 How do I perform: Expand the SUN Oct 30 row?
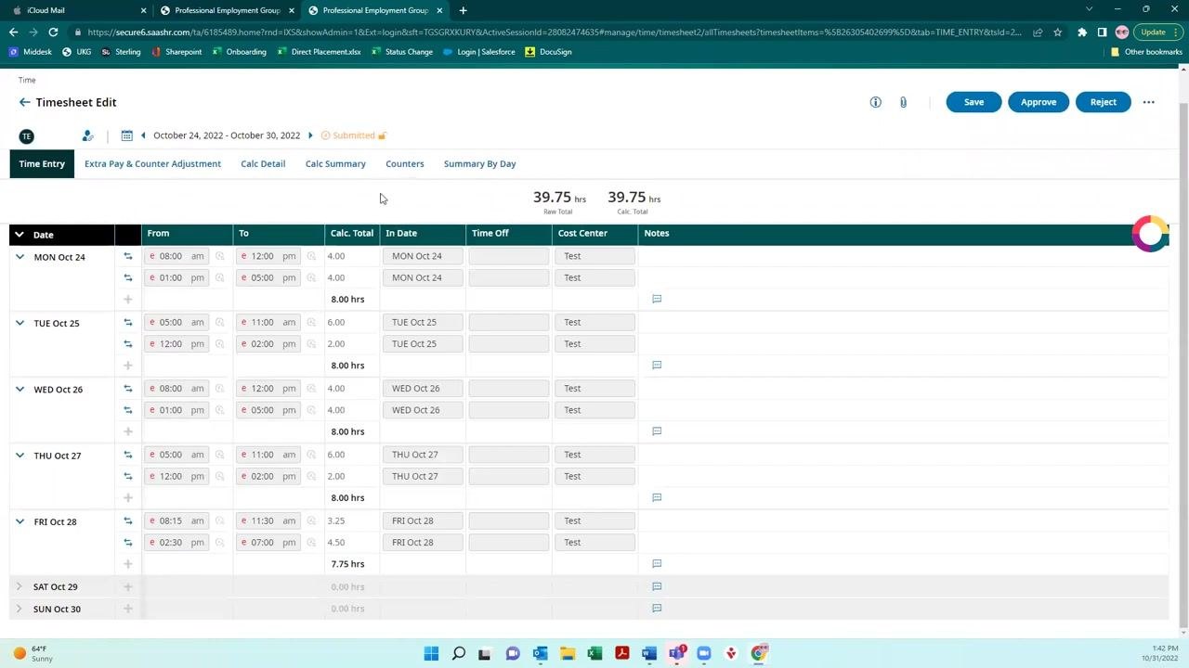point(20,609)
